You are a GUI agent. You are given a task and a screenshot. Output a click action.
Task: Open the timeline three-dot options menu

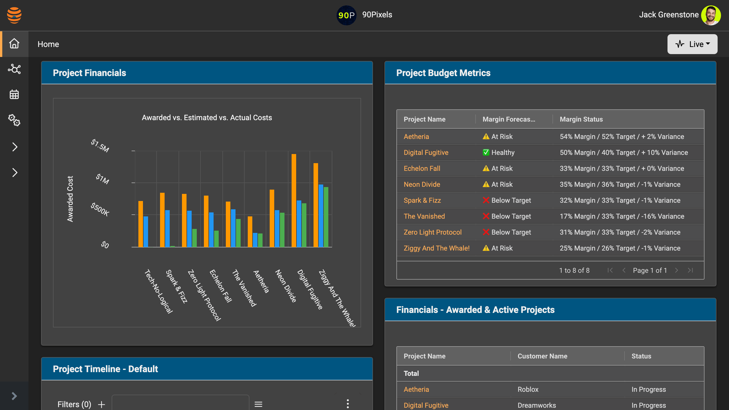[348, 404]
